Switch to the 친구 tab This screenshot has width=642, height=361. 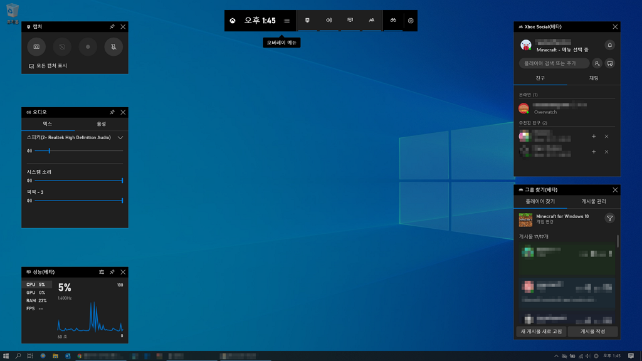click(x=540, y=78)
